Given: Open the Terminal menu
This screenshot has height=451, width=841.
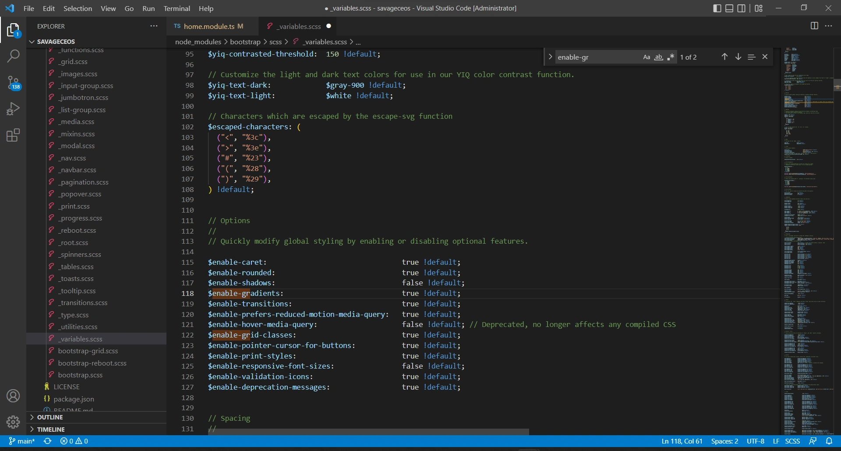Looking at the screenshot, I should click(x=177, y=8).
